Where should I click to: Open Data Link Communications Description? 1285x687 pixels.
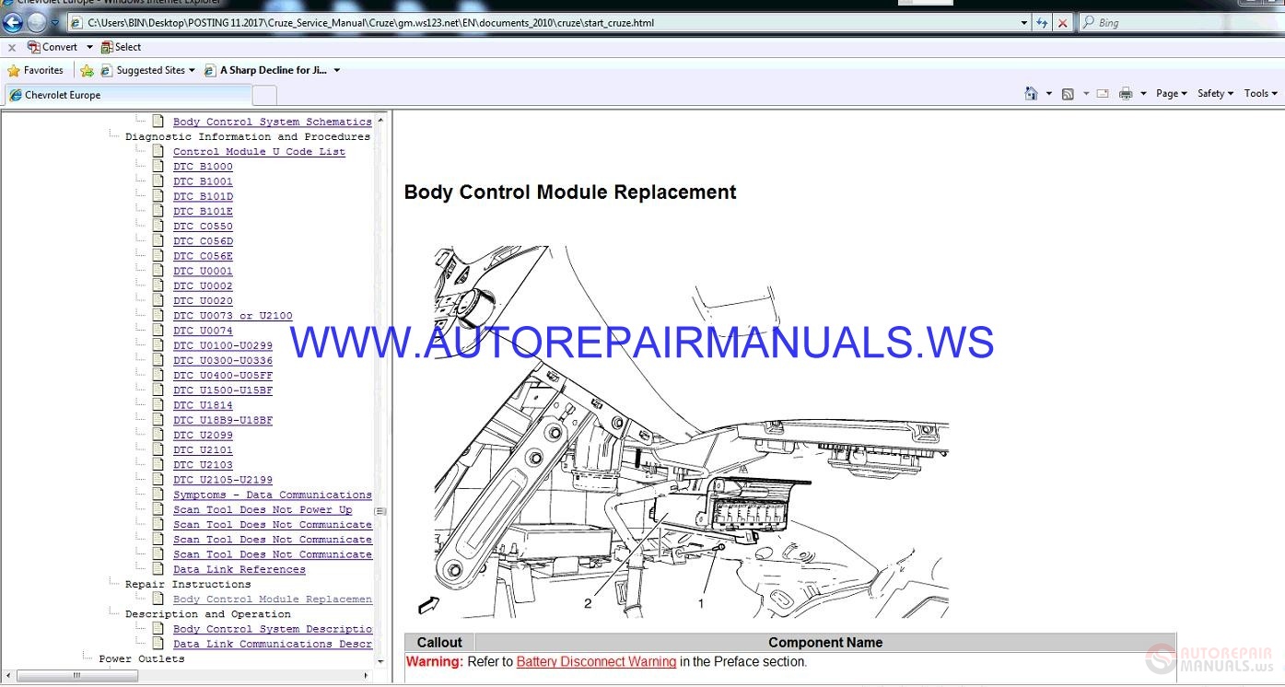coord(273,644)
